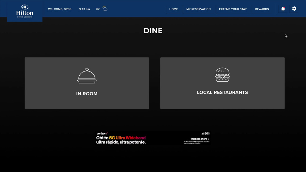Open MY RESERVATION in the top navigation
Screen dimensions: 306x172
198,9
